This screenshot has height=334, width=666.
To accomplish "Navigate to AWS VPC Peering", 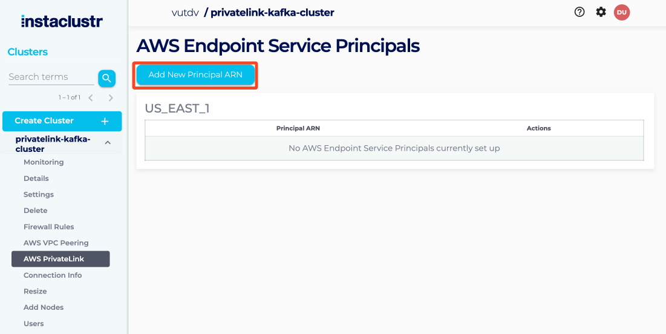I will pos(56,243).
